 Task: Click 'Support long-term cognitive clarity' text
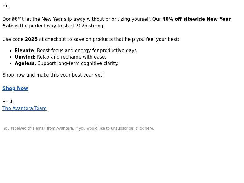pyautogui.click(x=78, y=63)
